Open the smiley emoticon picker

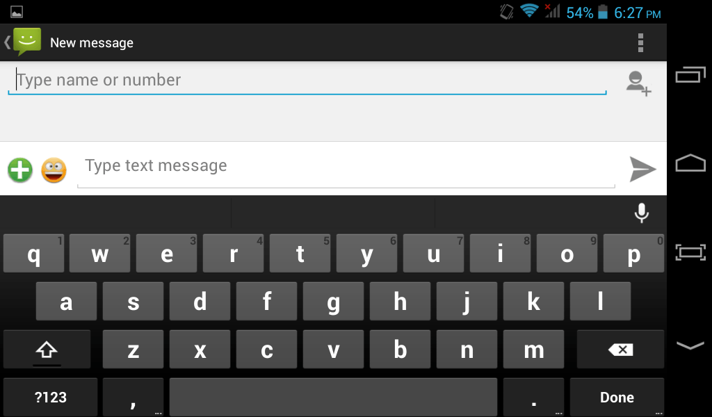(54, 170)
